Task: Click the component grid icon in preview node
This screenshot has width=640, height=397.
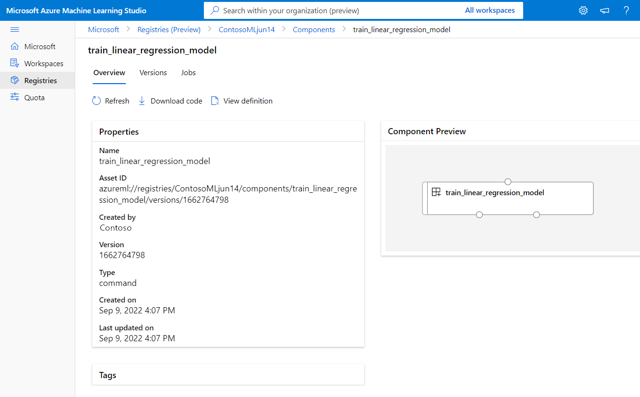Action: pos(436,192)
